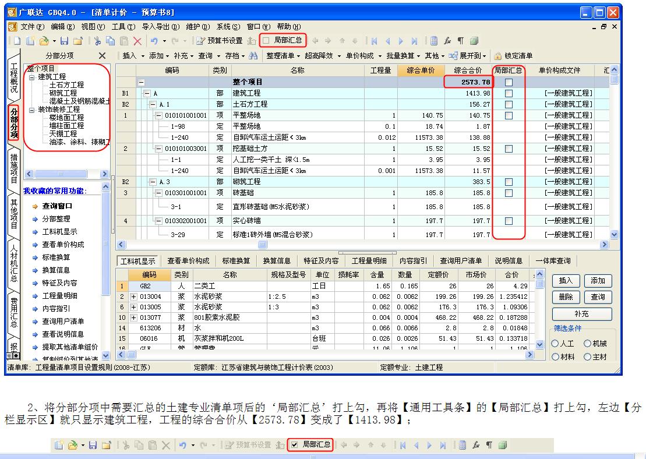Switch to 查看单价构成 bottom tab

(x=188, y=261)
